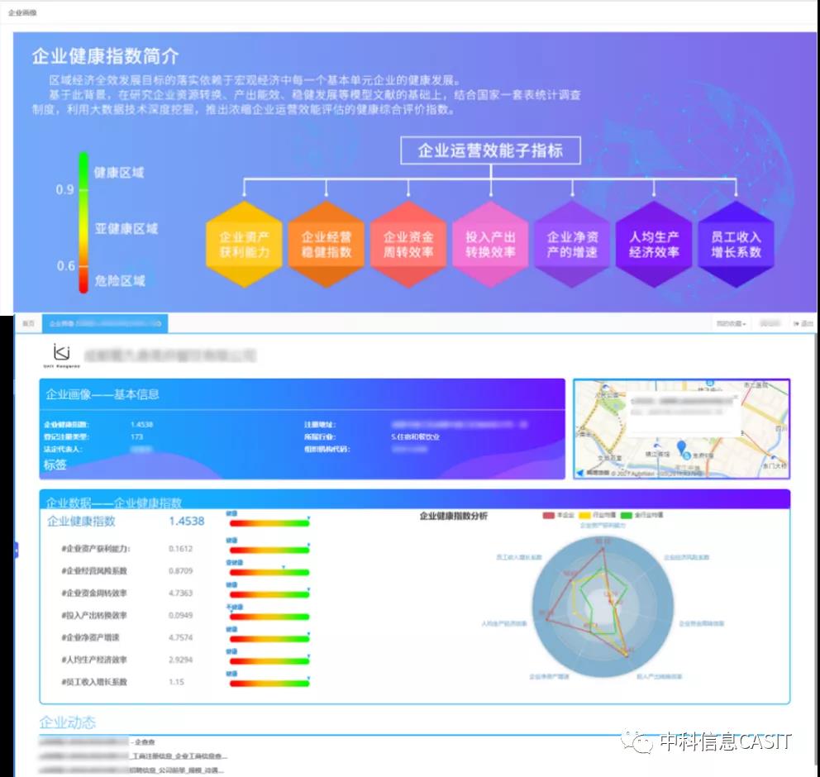Image resolution: width=820 pixels, height=777 pixels.
Task: Click the 1.4538 value beside 企业健康指数 heading
Action: (x=187, y=522)
